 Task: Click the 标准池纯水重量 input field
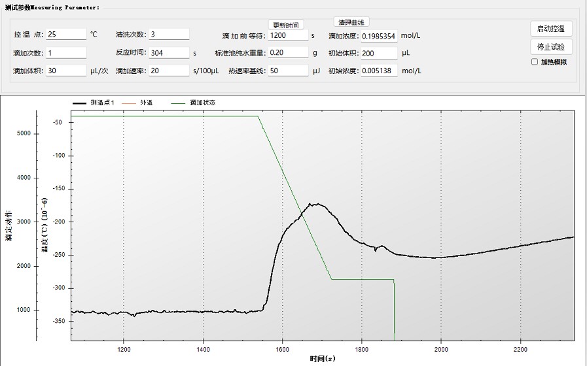[288, 53]
